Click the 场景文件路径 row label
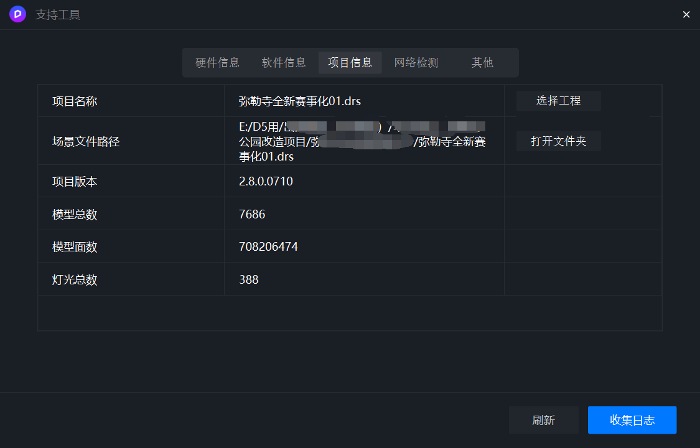700x448 pixels. click(x=86, y=141)
